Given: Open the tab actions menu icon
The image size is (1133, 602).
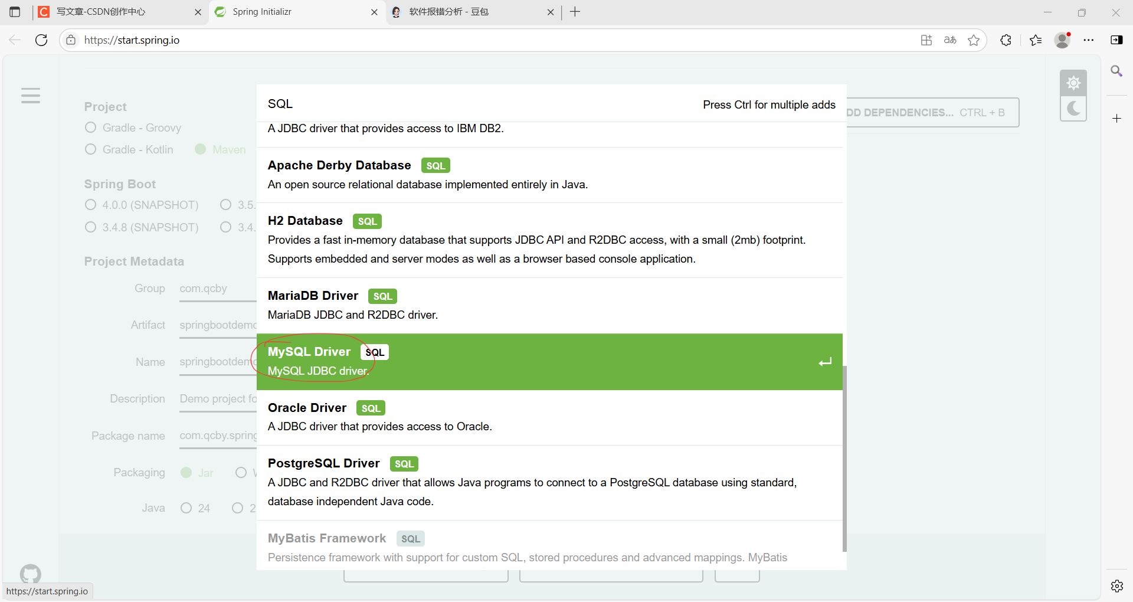Looking at the screenshot, I should (x=15, y=12).
